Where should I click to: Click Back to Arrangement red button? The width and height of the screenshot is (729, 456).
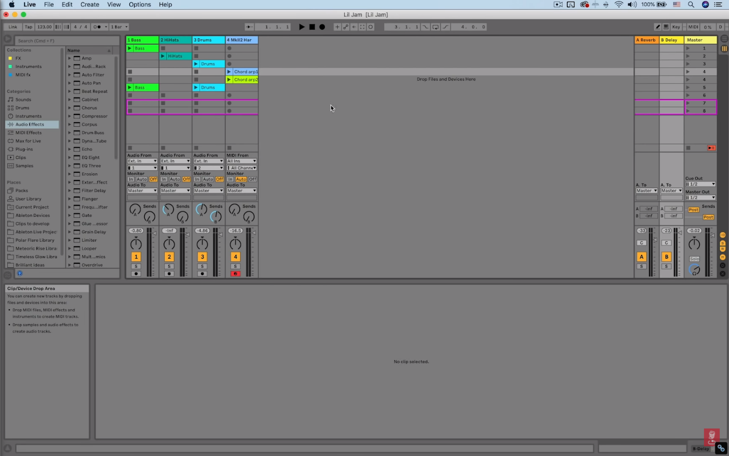(711, 148)
